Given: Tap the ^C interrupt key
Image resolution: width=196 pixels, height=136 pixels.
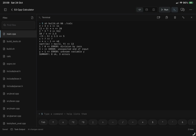Looking at the screenshot, I should point(73,122).
